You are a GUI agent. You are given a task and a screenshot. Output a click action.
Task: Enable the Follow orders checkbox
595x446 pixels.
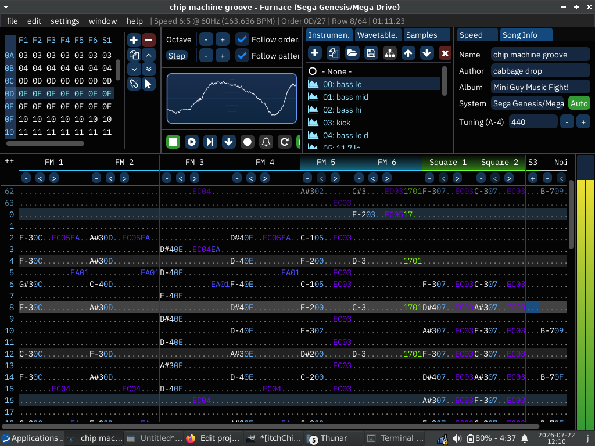242,39
